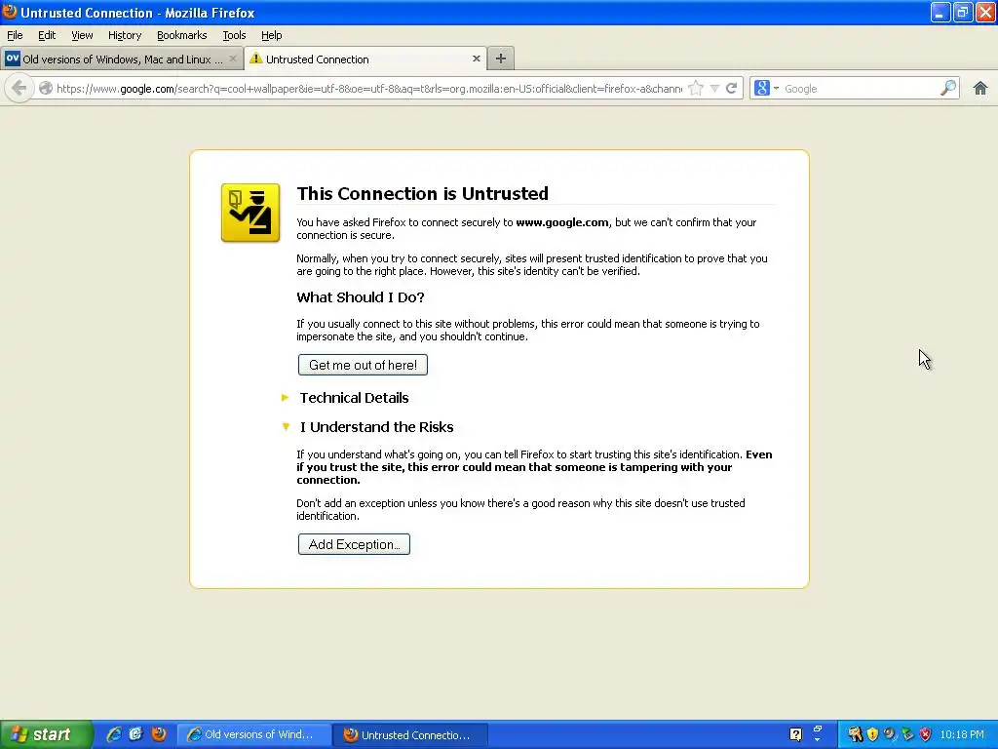Click the This Connection is Untrusted heading
Image resolution: width=998 pixels, height=749 pixels.
pos(422,194)
